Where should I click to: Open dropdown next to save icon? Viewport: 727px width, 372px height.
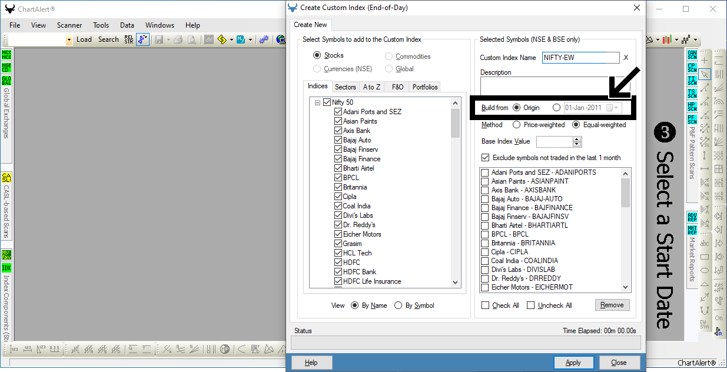pos(168,39)
